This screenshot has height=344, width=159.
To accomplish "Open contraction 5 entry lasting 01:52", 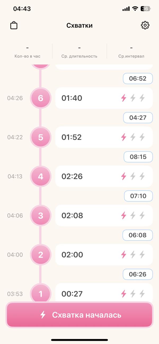I will [x=104, y=137].
